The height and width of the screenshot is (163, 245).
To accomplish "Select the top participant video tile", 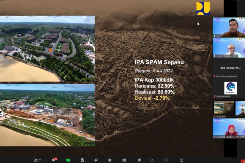I will pyautogui.click(x=228, y=27).
